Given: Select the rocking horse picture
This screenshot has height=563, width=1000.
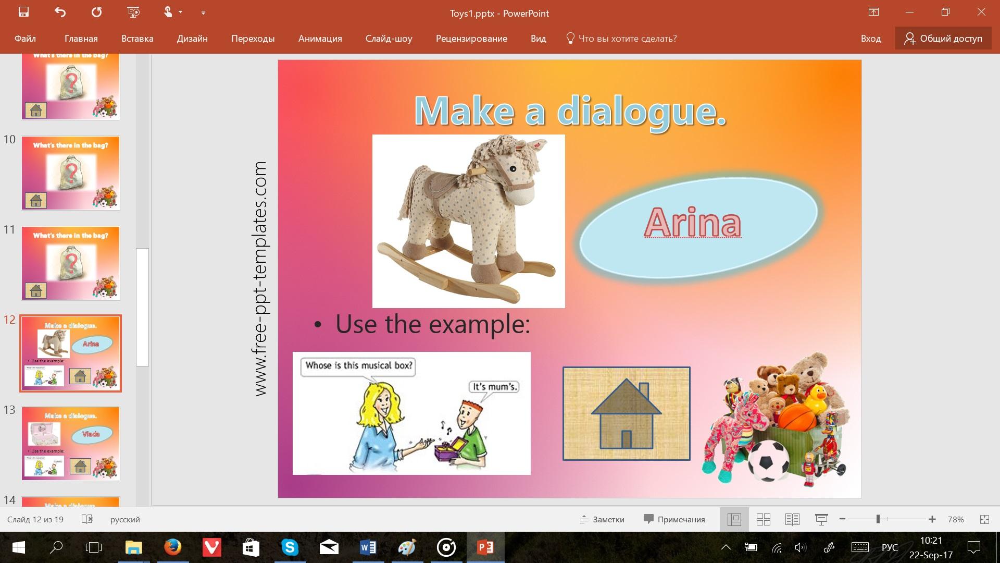Looking at the screenshot, I should [468, 221].
